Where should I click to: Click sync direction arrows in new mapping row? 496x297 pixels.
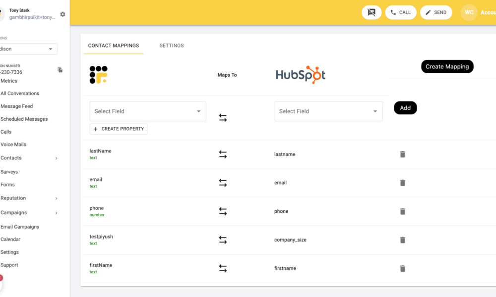223,118
